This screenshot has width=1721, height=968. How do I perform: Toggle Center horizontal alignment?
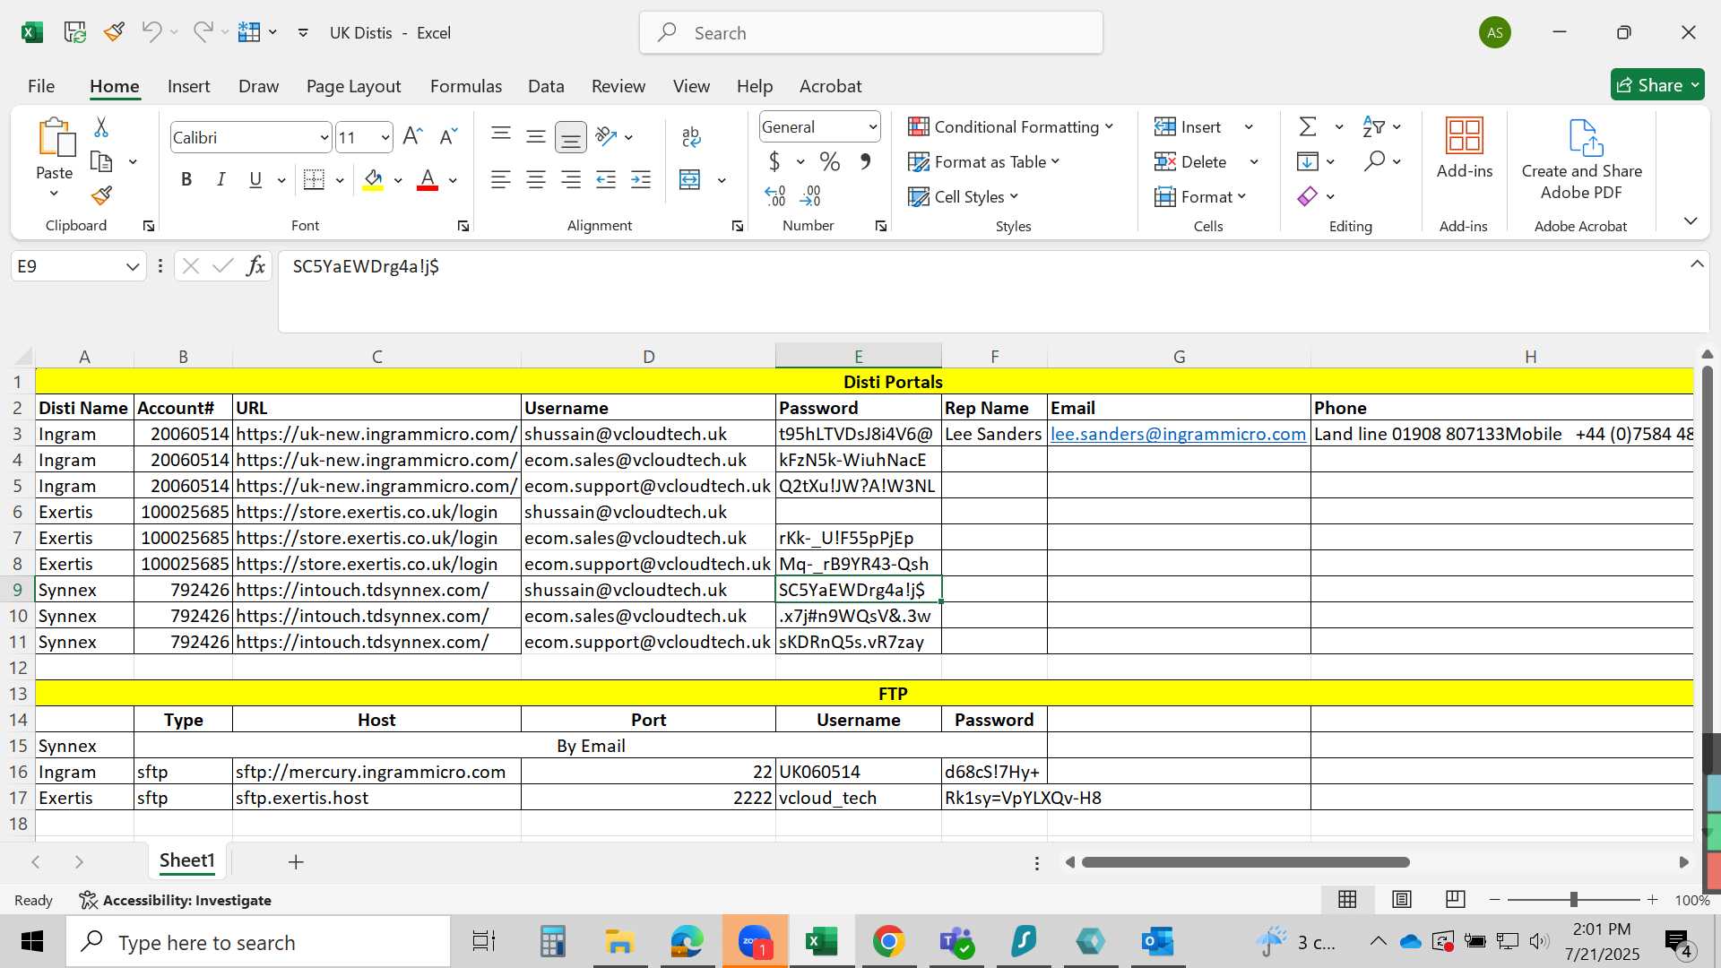point(536,179)
